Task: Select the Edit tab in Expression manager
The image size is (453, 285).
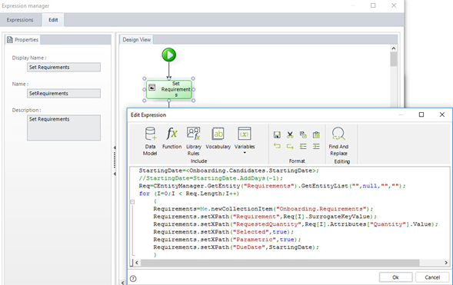Action: coord(53,20)
